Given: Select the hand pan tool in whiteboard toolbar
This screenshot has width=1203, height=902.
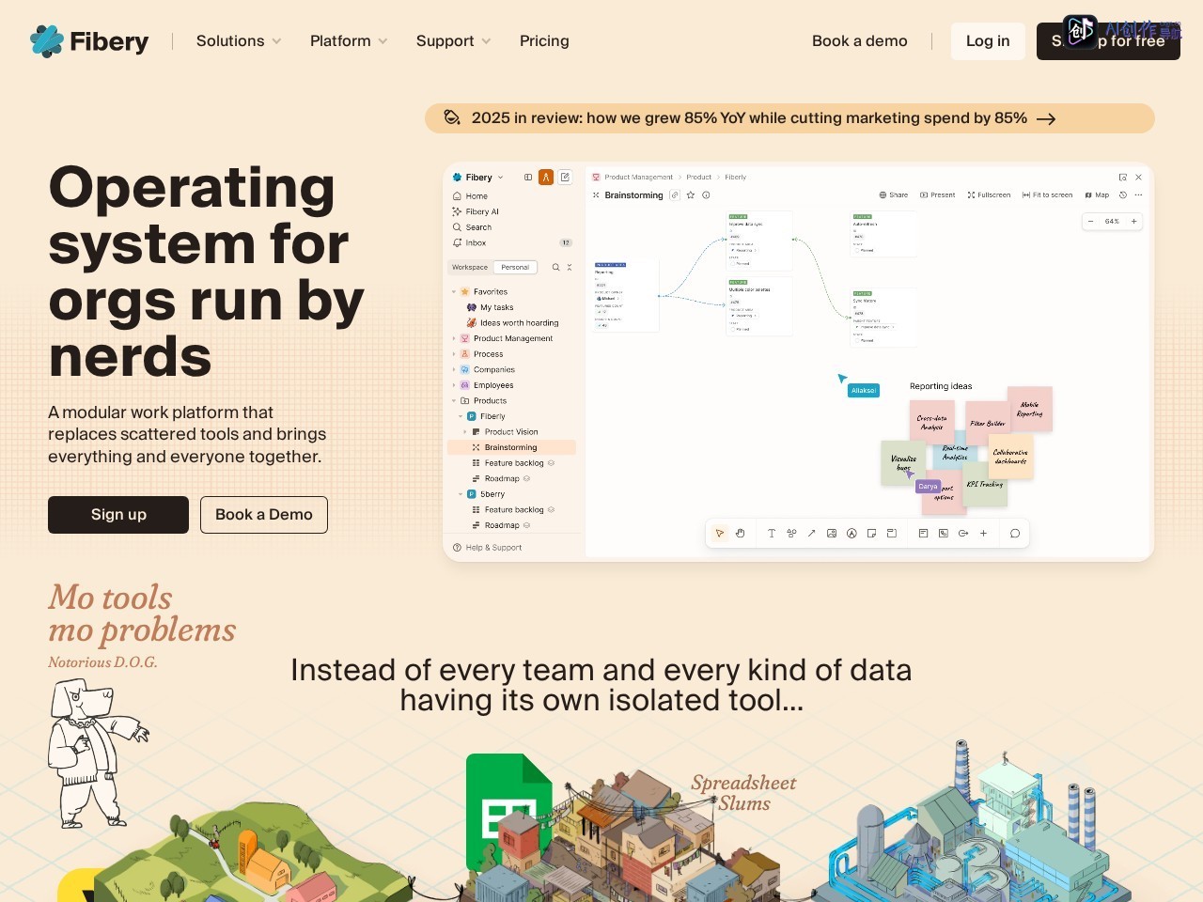Looking at the screenshot, I should click(x=741, y=533).
